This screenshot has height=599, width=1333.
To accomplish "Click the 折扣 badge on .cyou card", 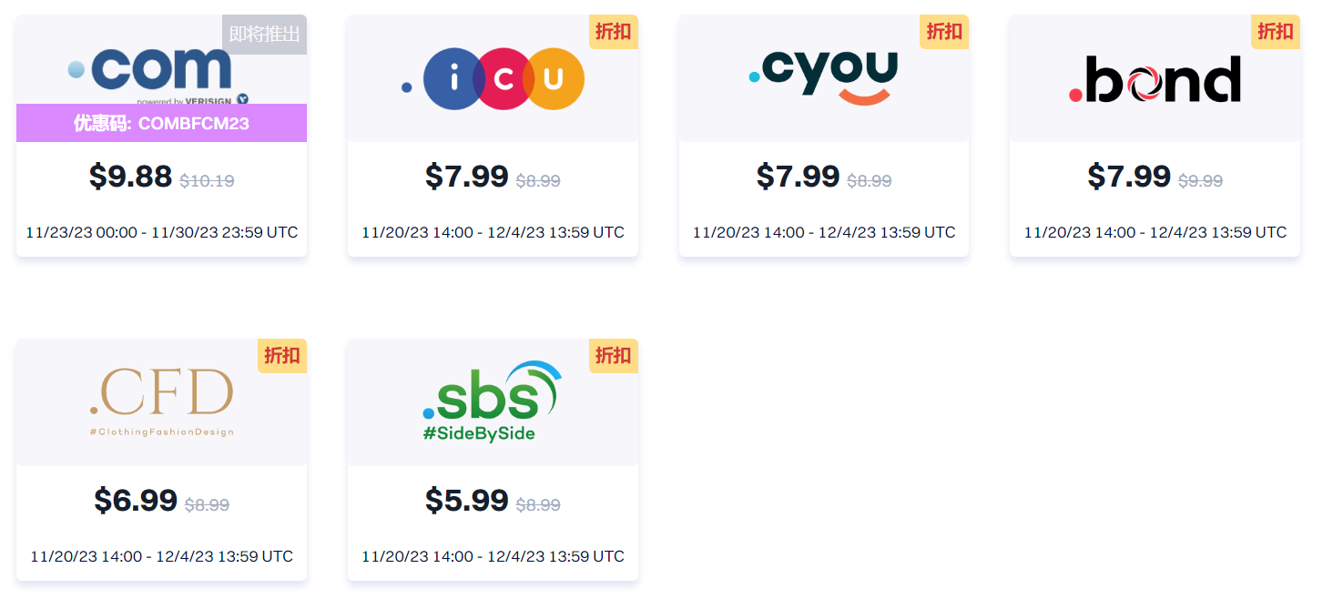I will tap(944, 32).
